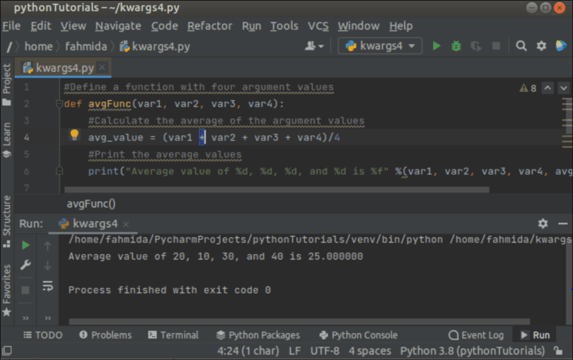The image size is (573, 360).
Task: Open Search Everywhere magnifier icon
Action: coord(521,46)
